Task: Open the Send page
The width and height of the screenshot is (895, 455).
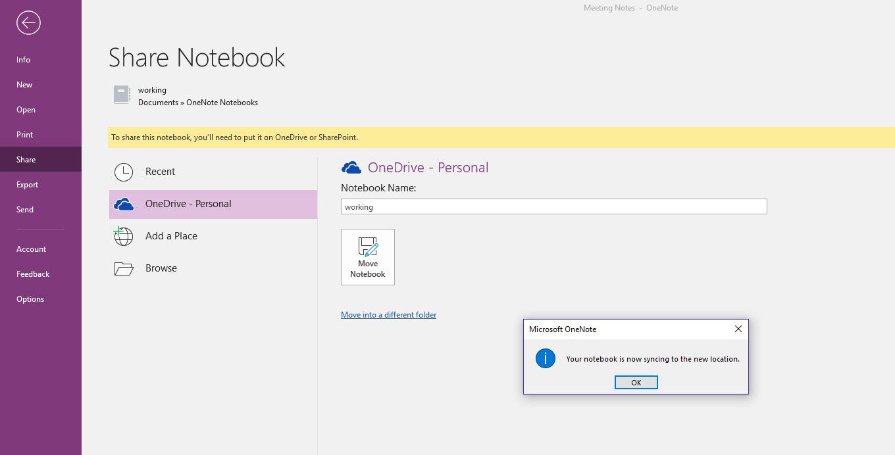Action: coord(25,210)
